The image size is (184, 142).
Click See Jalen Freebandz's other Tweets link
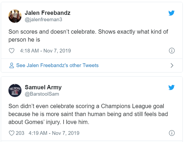tap(57, 65)
